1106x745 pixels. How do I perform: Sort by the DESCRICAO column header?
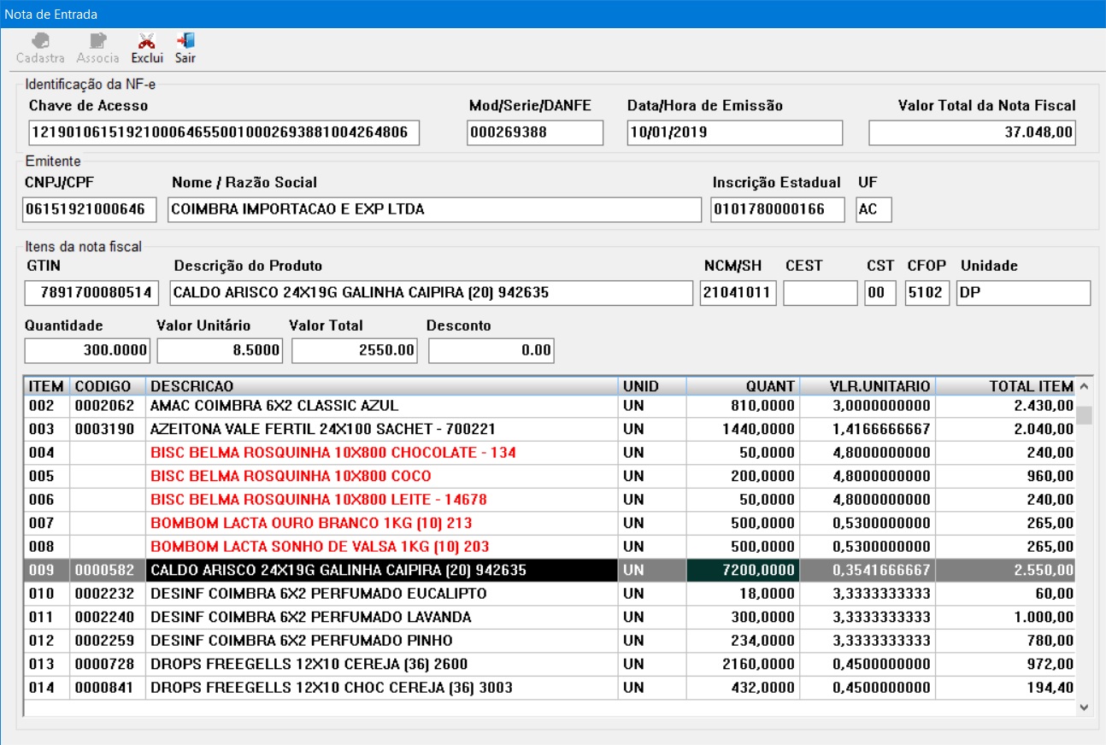382,386
